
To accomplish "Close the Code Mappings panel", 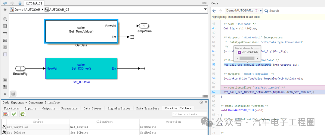I will coord(206,102).
